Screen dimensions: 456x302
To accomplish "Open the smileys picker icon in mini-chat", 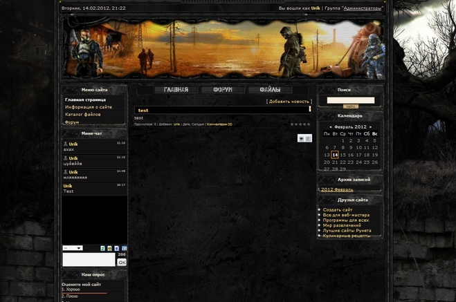I will point(109,248).
